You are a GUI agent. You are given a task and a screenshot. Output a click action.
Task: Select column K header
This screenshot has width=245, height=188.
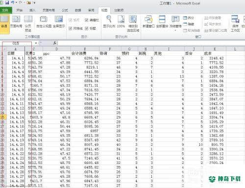click(215, 49)
